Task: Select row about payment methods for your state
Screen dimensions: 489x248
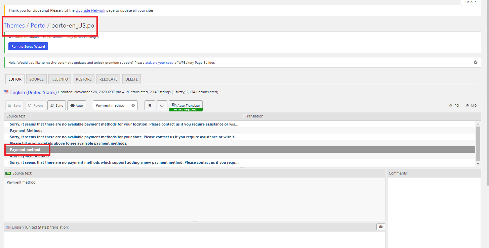Action: (x=240, y=137)
